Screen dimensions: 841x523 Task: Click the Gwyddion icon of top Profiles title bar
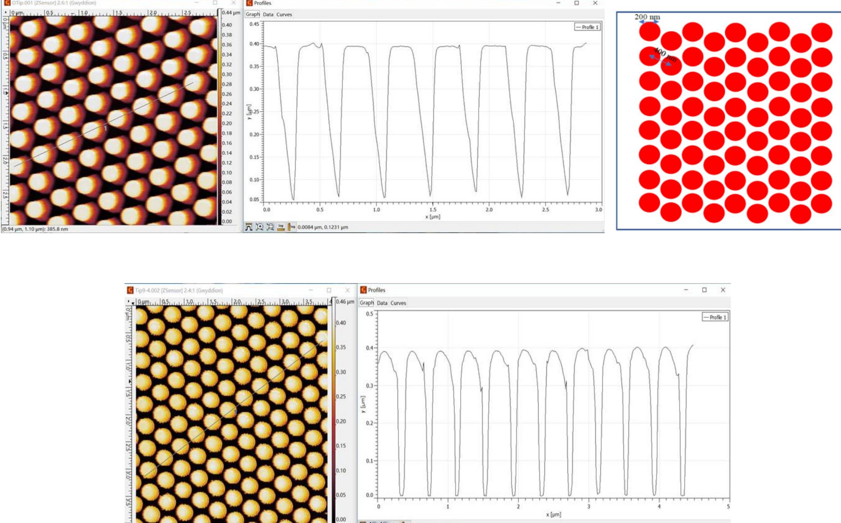point(249,3)
